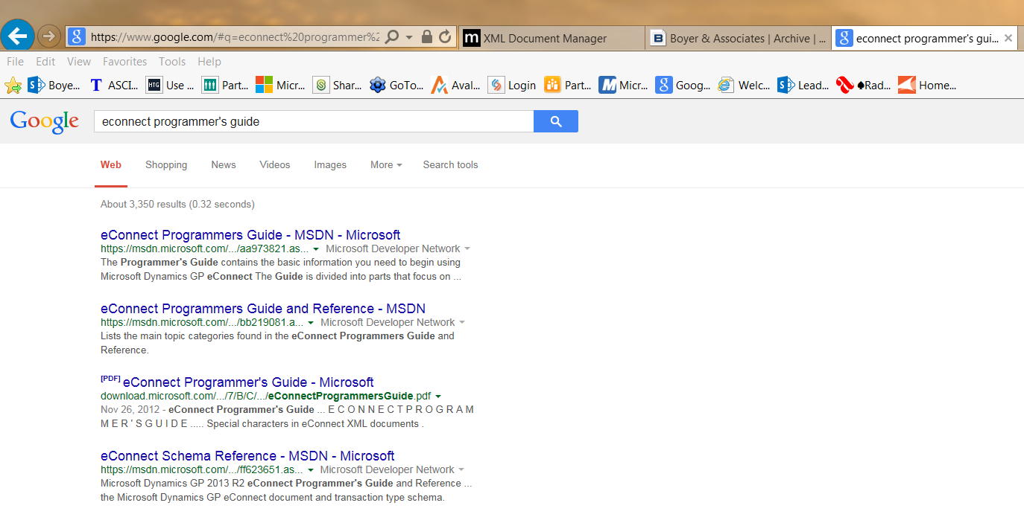Open the GoTo... bookmark
Image resolution: width=1024 pixels, height=523 pixels.
tap(396, 86)
